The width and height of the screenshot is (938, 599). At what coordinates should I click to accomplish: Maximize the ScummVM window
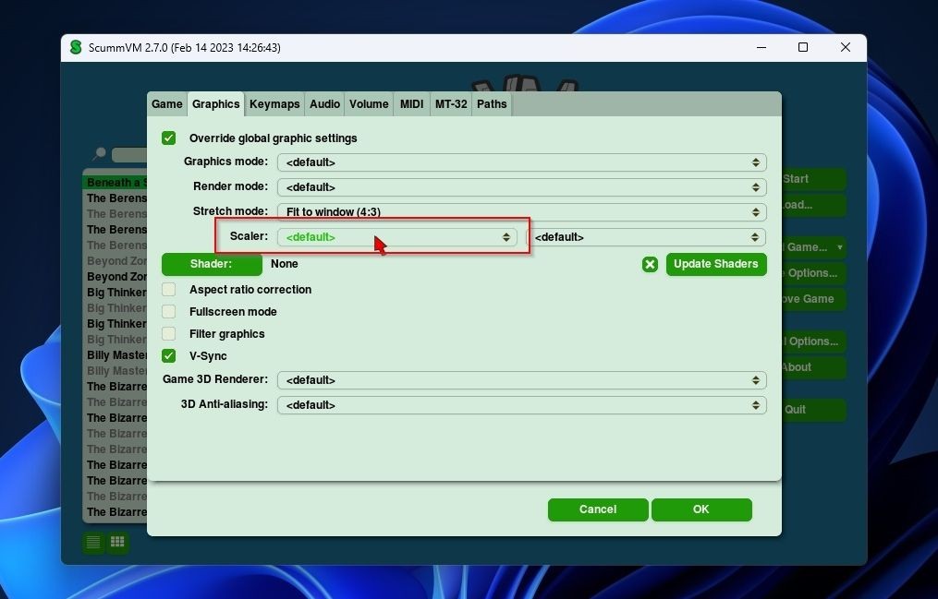[803, 47]
